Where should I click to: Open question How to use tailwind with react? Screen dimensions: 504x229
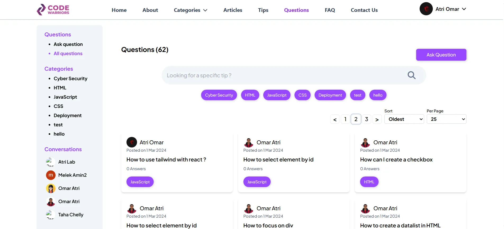tap(166, 160)
